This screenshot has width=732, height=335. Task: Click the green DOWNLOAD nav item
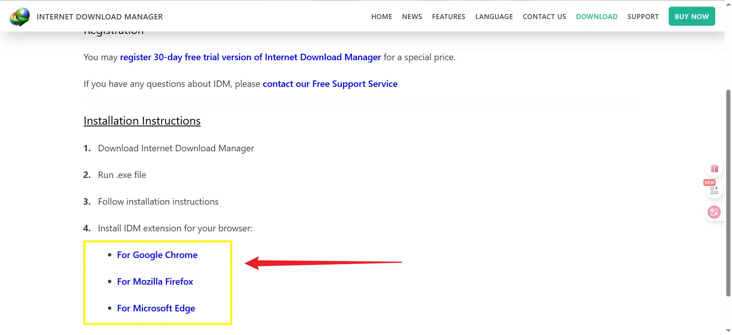click(x=596, y=17)
